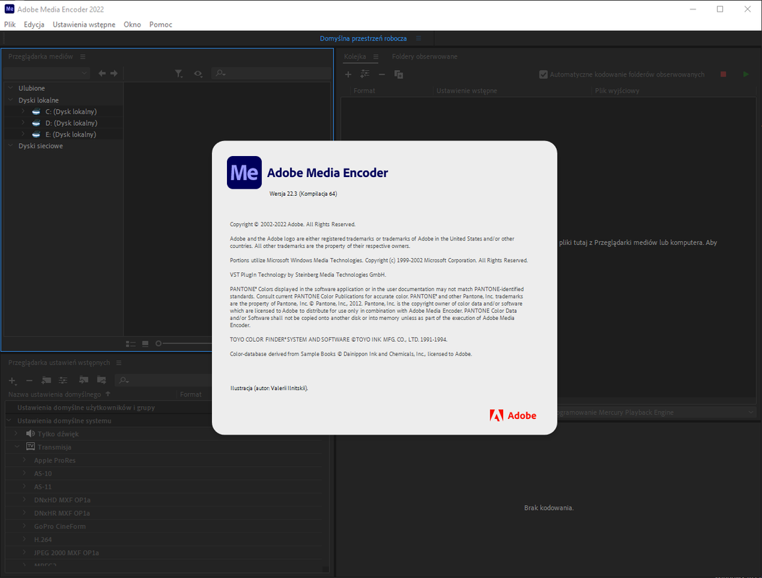Select the E: drive disk icon
This screenshot has width=762, height=578.
point(36,134)
